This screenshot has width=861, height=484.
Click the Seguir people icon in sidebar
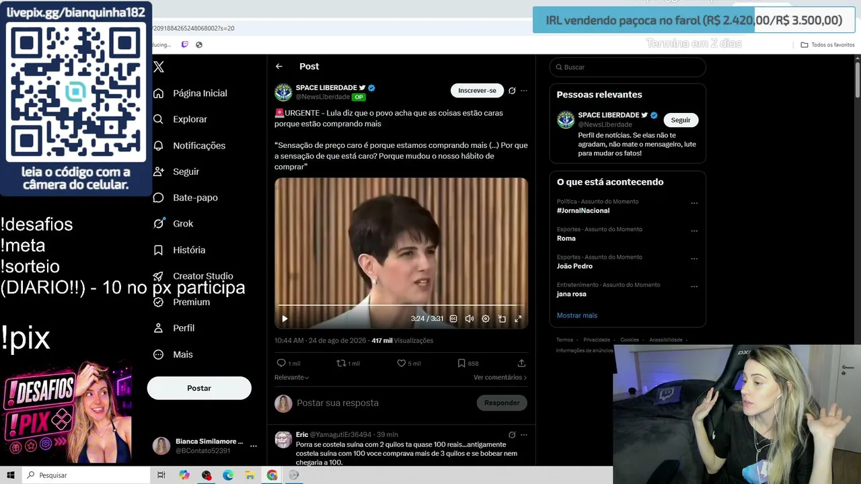click(159, 171)
